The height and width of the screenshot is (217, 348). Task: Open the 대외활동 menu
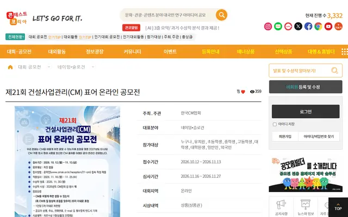pyautogui.click(x=57, y=52)
